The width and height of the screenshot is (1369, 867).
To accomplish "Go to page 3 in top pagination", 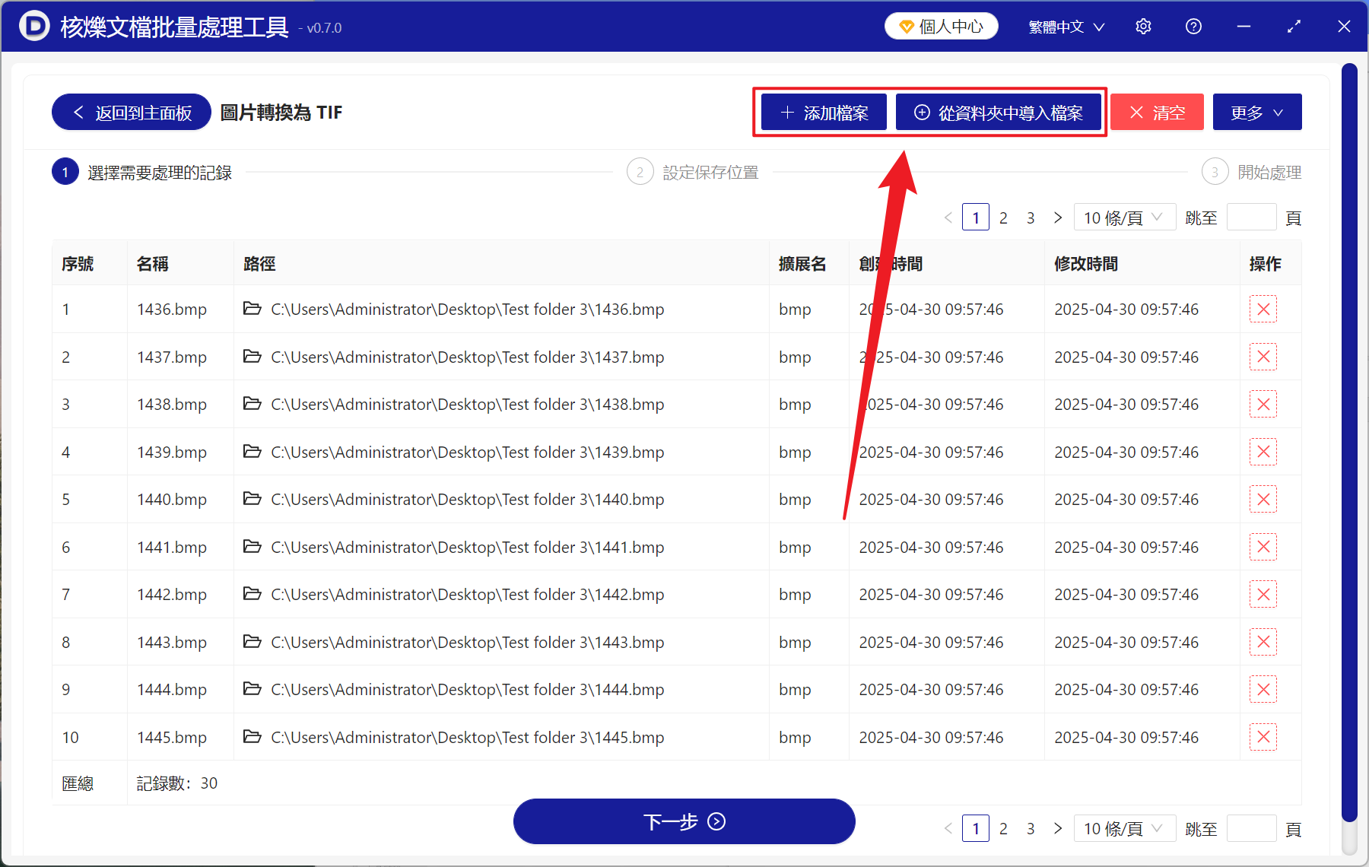I will coord(1031,218).
